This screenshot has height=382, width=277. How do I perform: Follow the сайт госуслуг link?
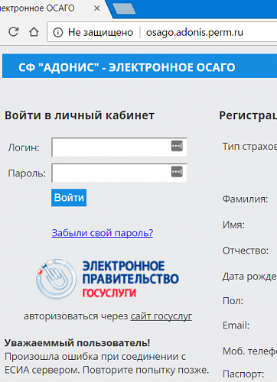tap(161, 316)
